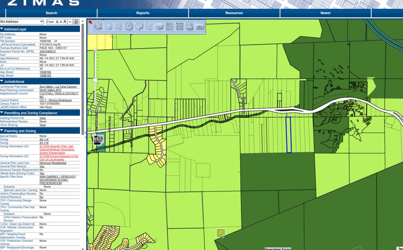Select the largest Font size A
The width and height of the screenshot is (403, 250).
pos(65,21)
